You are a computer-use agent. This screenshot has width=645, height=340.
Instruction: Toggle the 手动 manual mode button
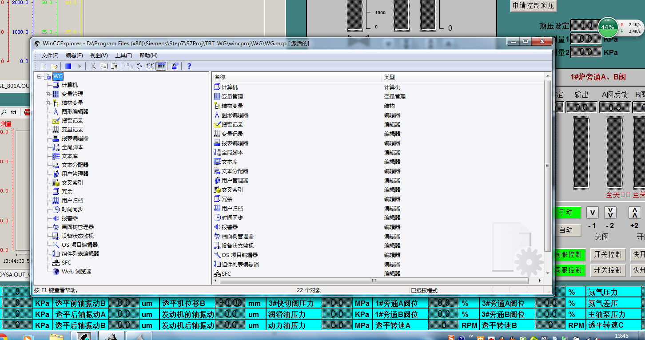(x=565, y=213)
